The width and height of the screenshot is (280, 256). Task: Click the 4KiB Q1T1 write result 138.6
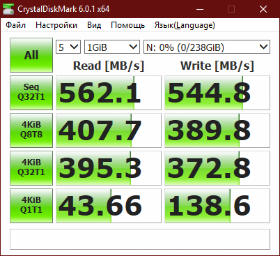[217, 206]
